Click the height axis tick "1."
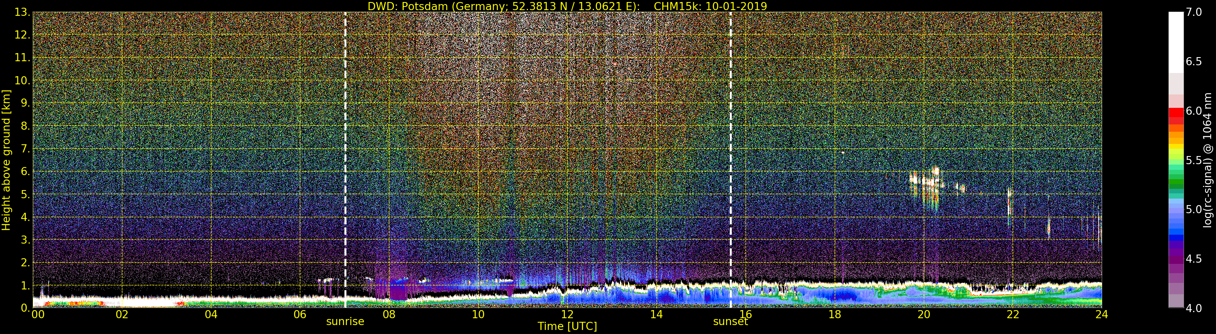The height and width of the screenshot is (334, 1216). click(25, 285)
